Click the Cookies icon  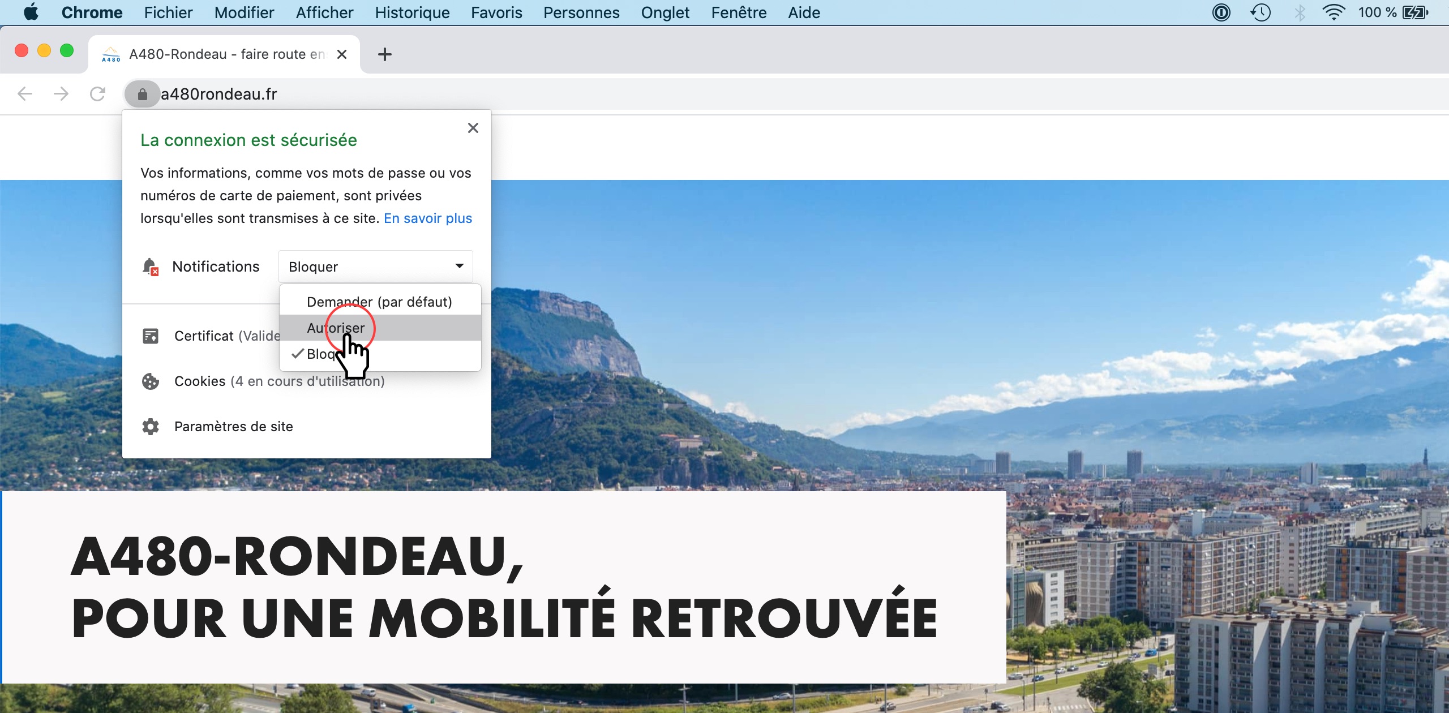(x=151, y=381)
